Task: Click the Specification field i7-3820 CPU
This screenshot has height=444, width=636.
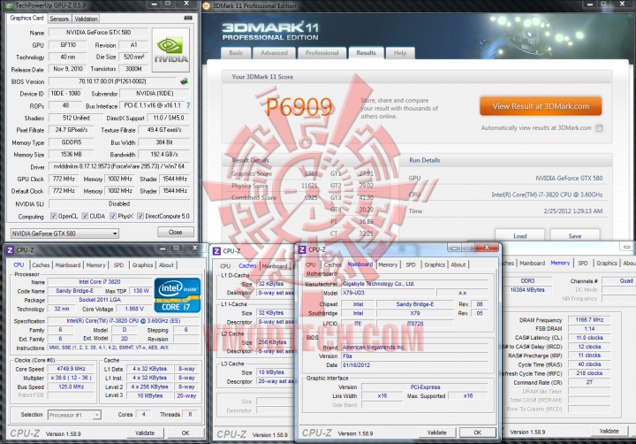Action: [124, 320]
